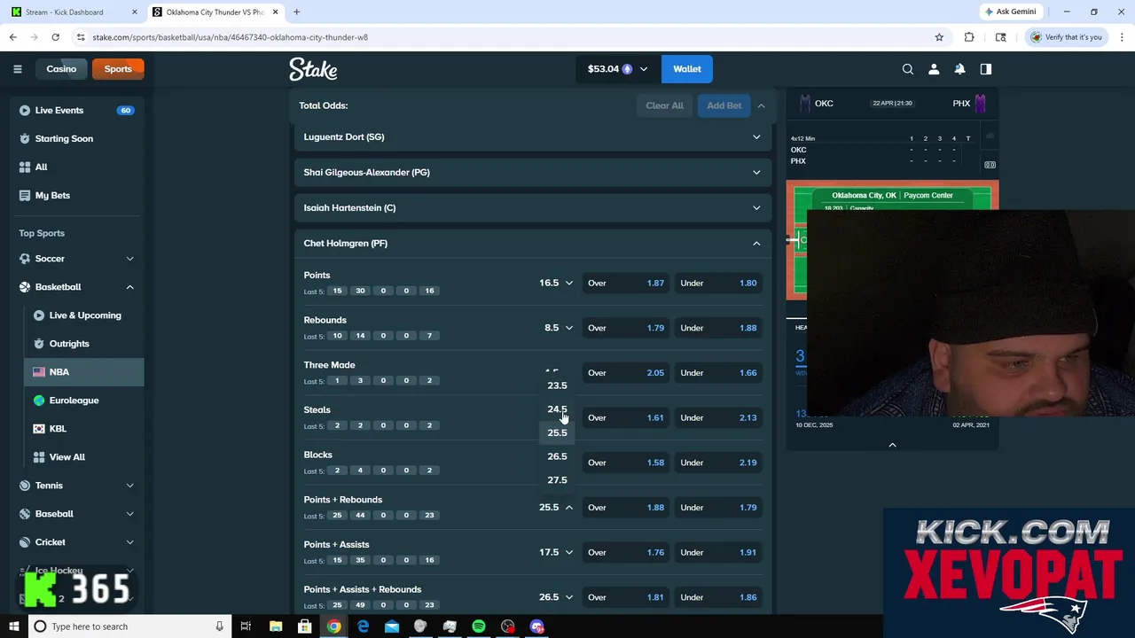Image resolution: width=1135 pixels, height=638 pixels.
Task: Collapse the bet slip total odds chevron
Action: (761, 105)
